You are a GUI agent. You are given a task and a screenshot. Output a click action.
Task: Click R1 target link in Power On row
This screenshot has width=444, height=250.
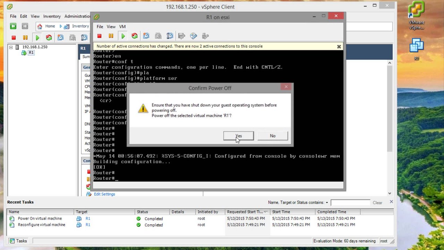(x=88, y=219)
